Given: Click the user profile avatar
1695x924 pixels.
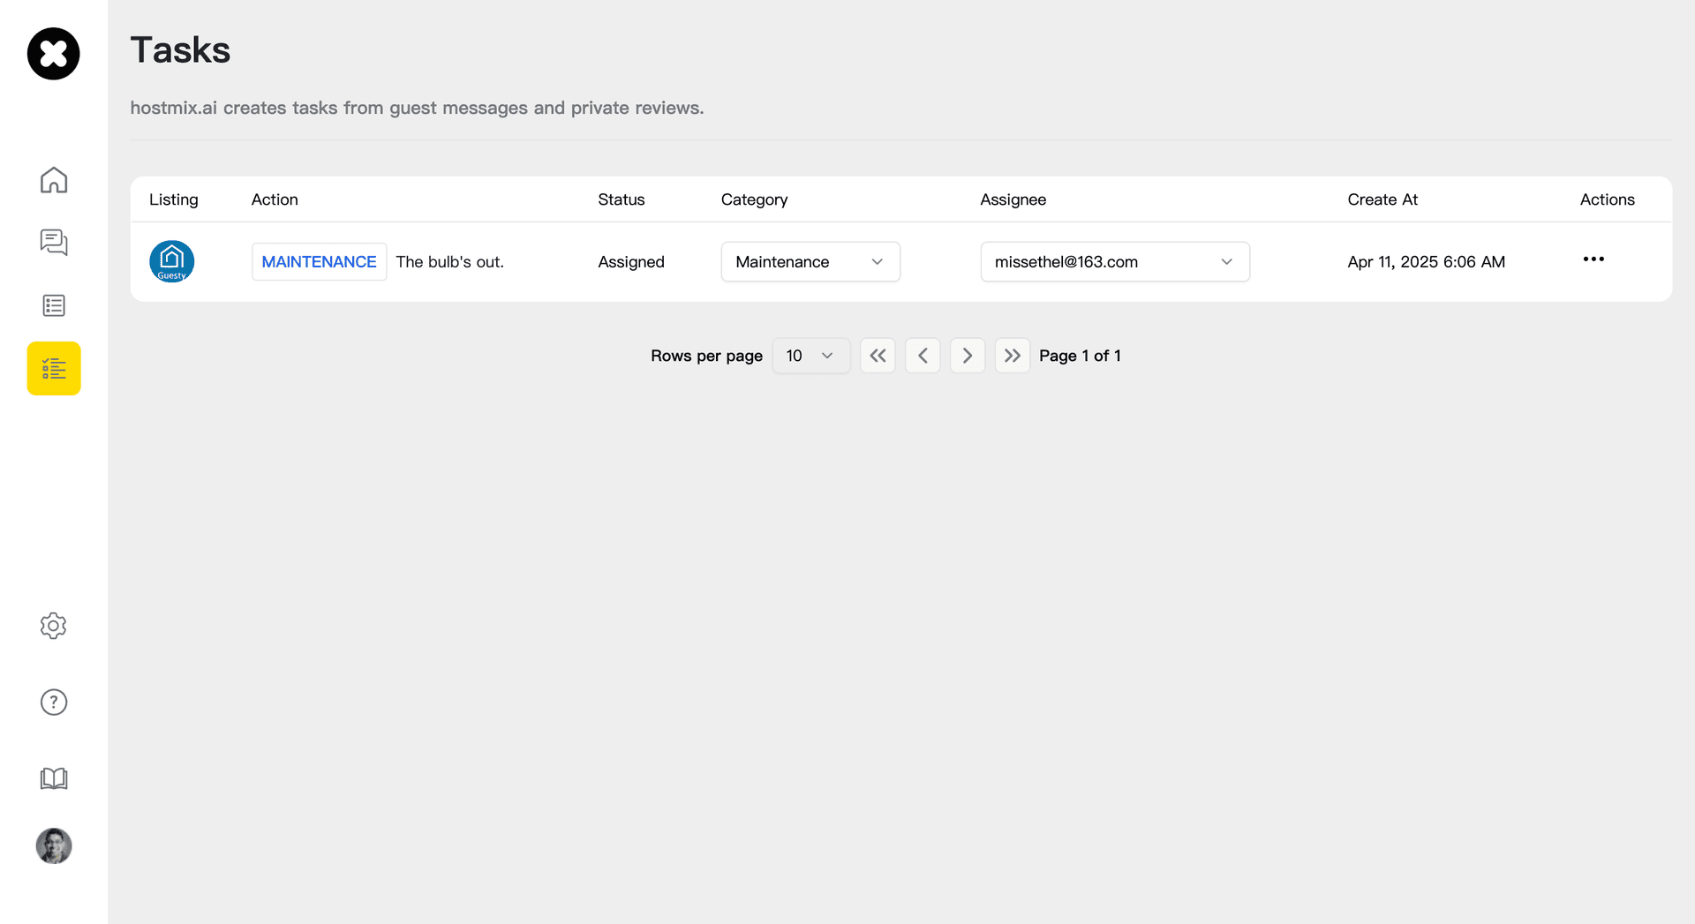Looking at the screenshot, I should [54, 846].
